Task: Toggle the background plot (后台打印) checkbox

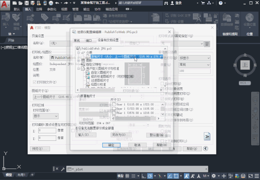Action: pyautogui.click(x=162, y=84)
